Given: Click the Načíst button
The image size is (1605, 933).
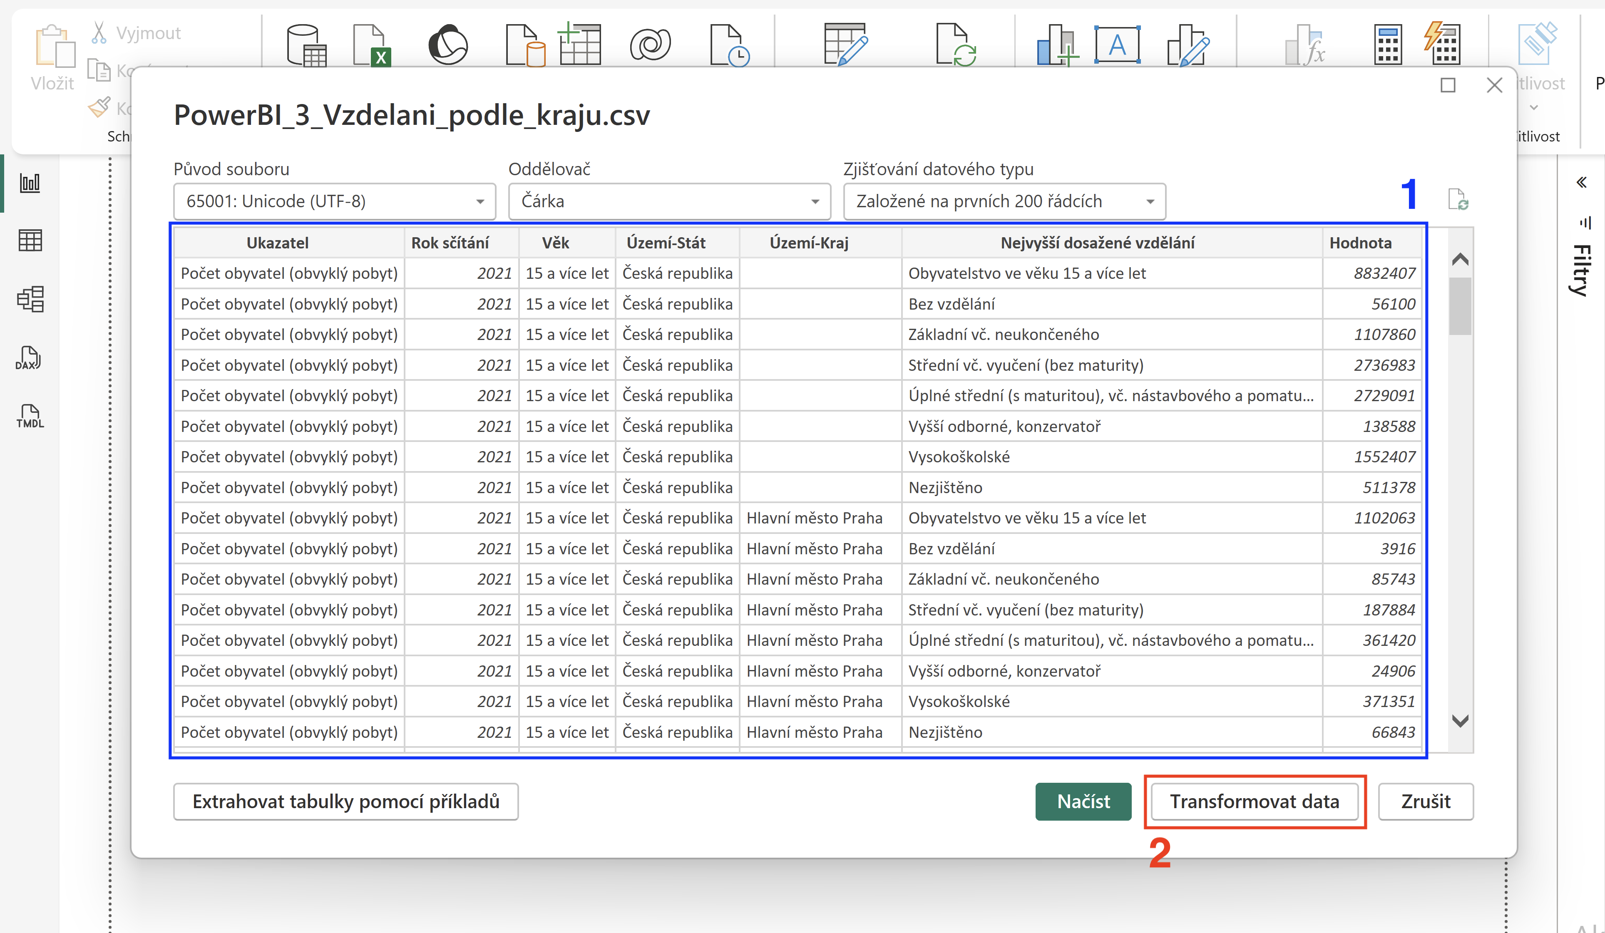Looking at the screenshot, I should [x=1083, y=801].
